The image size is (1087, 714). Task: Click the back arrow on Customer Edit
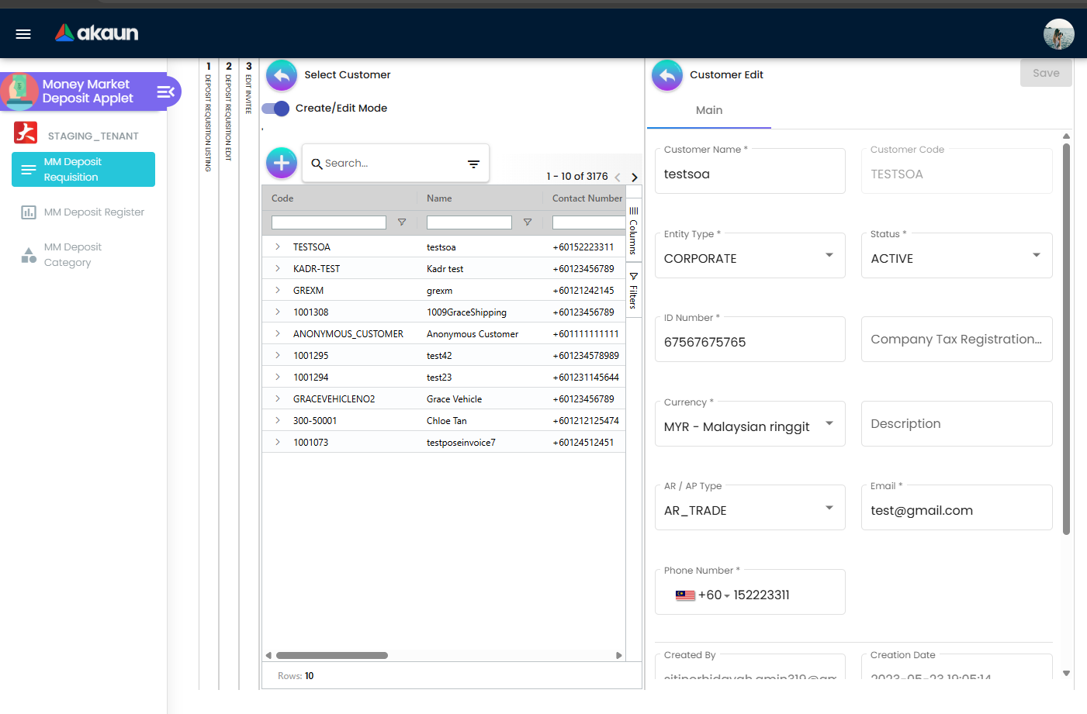click(x=666, y=75)
